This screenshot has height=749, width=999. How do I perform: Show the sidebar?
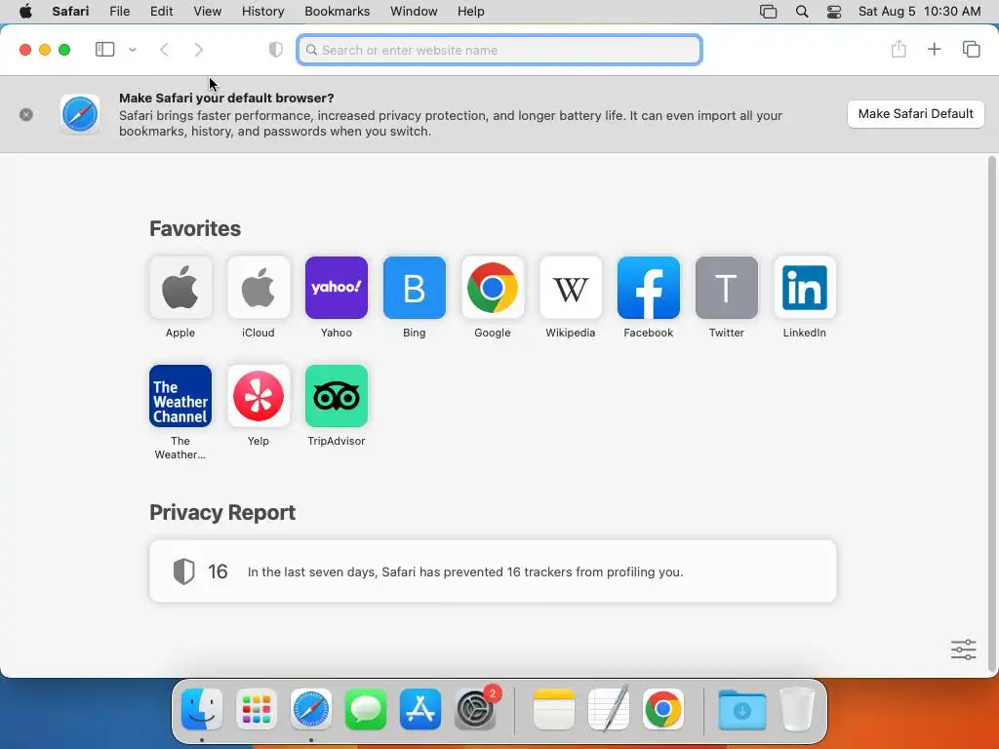click(x=104, y=50)
